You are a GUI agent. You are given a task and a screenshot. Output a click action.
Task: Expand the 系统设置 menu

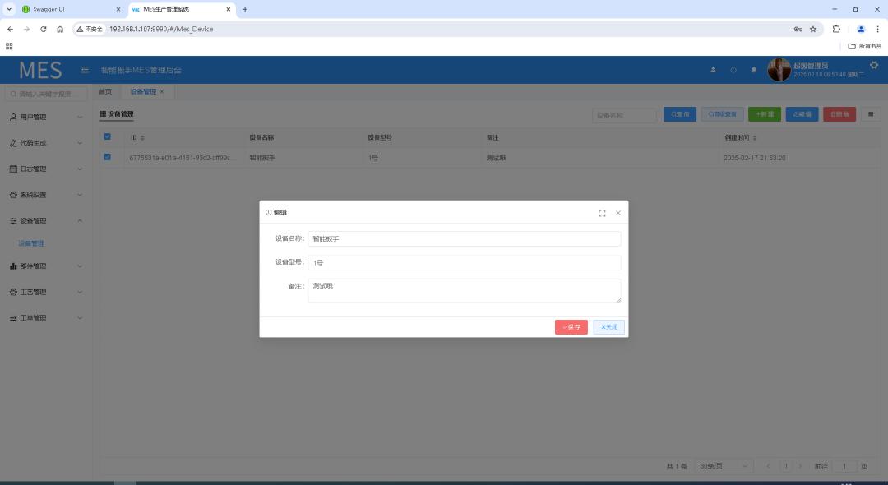[46, 195]
